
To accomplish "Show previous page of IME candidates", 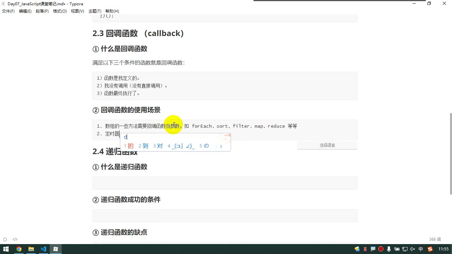I will pyautogui.click(x=216, y=146).
